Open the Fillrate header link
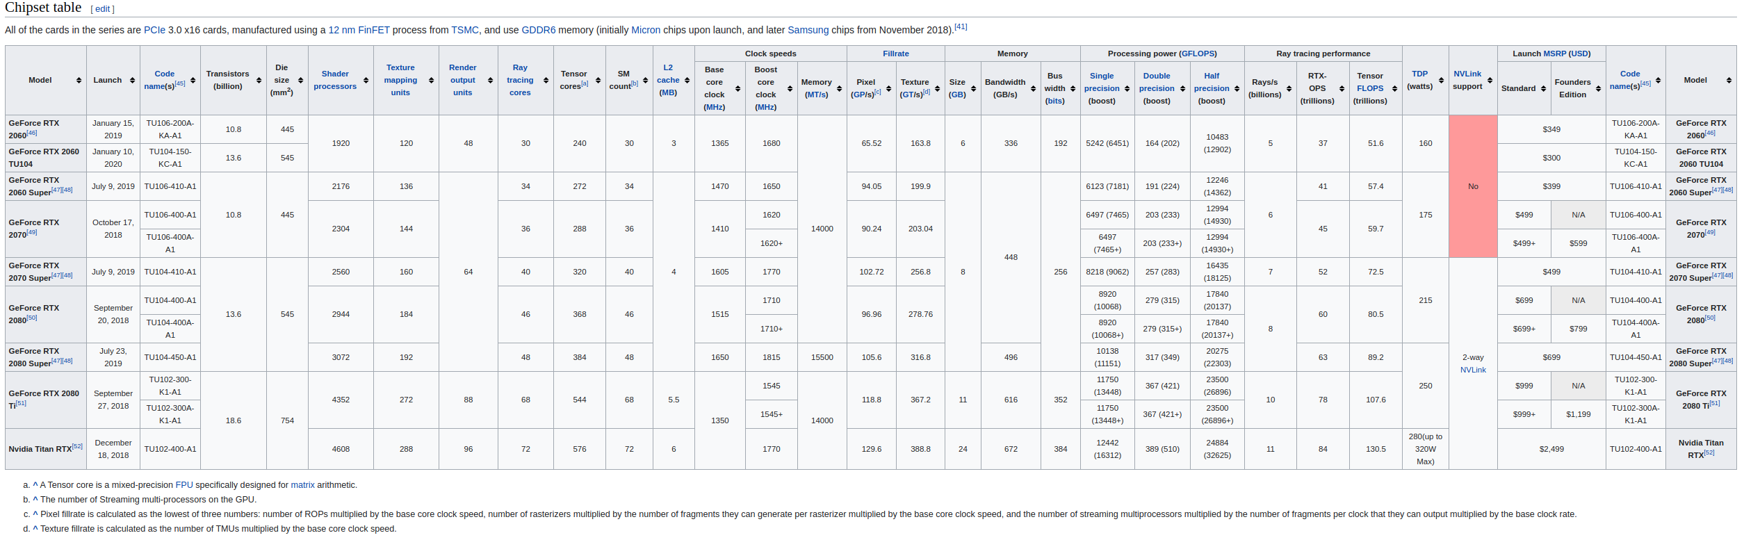Image resolution: width=1744 pixels, height=540 pixels. (896, 54)
